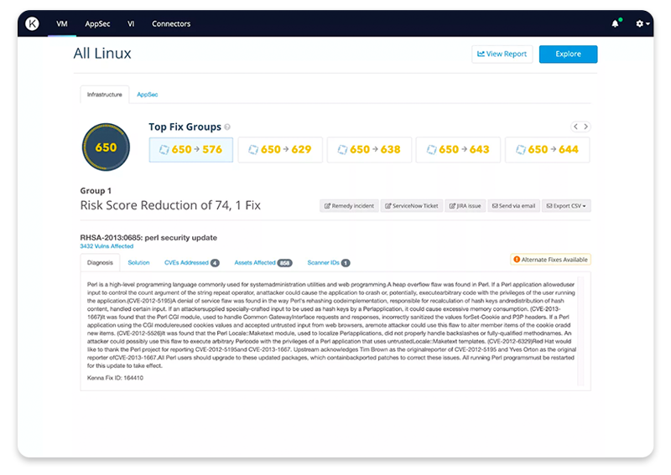Click the Remedy incident button
This screenshot has height=475, width=671.
pos(349,205)
